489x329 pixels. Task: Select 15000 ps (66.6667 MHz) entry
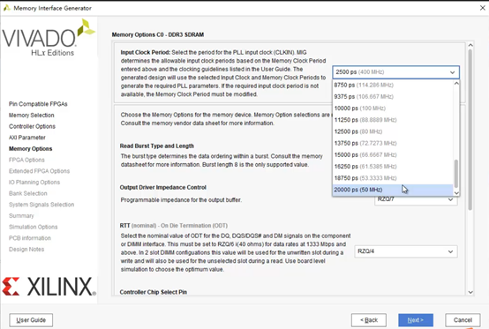pyautogui.click(x=393, y=155)
